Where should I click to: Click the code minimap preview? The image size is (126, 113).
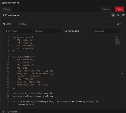point(118,40)
